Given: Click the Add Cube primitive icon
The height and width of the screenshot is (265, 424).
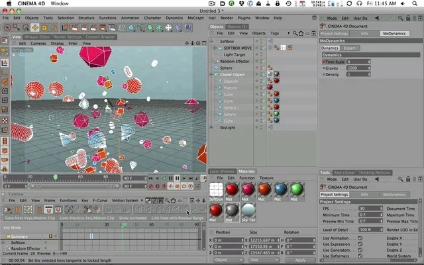Looking at the screenshot, I should pyautogui.click(x=131, y=27).
